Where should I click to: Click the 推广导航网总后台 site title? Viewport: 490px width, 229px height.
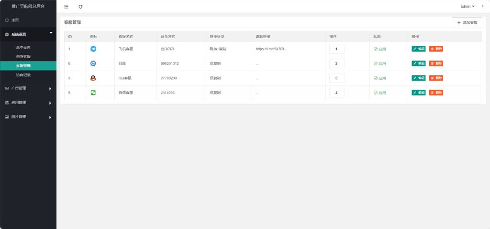(28, 6)
